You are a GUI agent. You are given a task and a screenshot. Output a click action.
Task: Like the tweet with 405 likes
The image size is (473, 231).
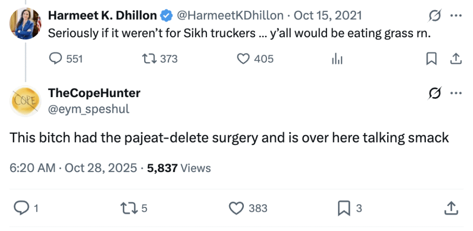(x=243, y=59)
